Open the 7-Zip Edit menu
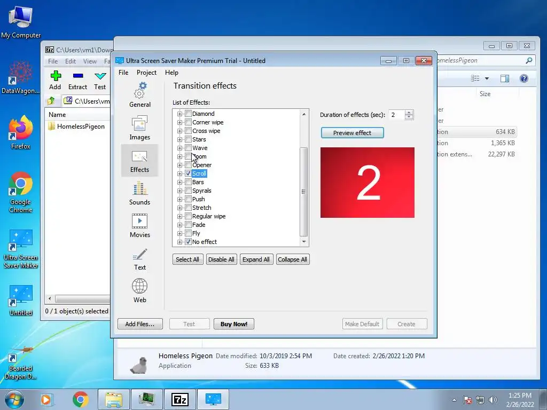Image resolution: width=547 pixels, height=410 pixels. point(71,61)
